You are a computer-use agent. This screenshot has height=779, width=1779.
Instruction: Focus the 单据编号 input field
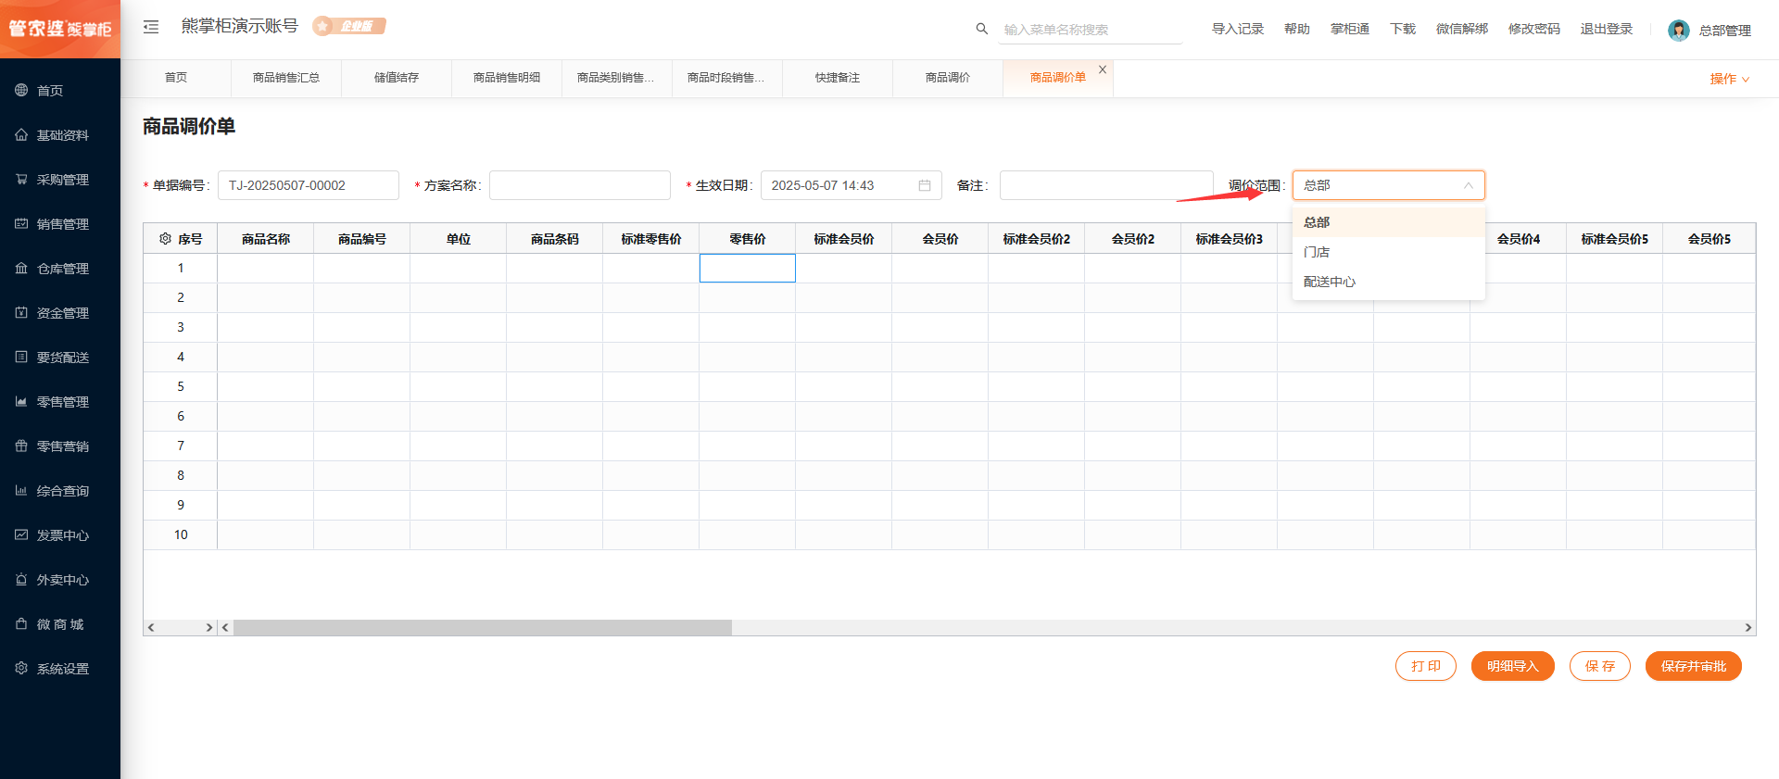click(x=309, y=185)
